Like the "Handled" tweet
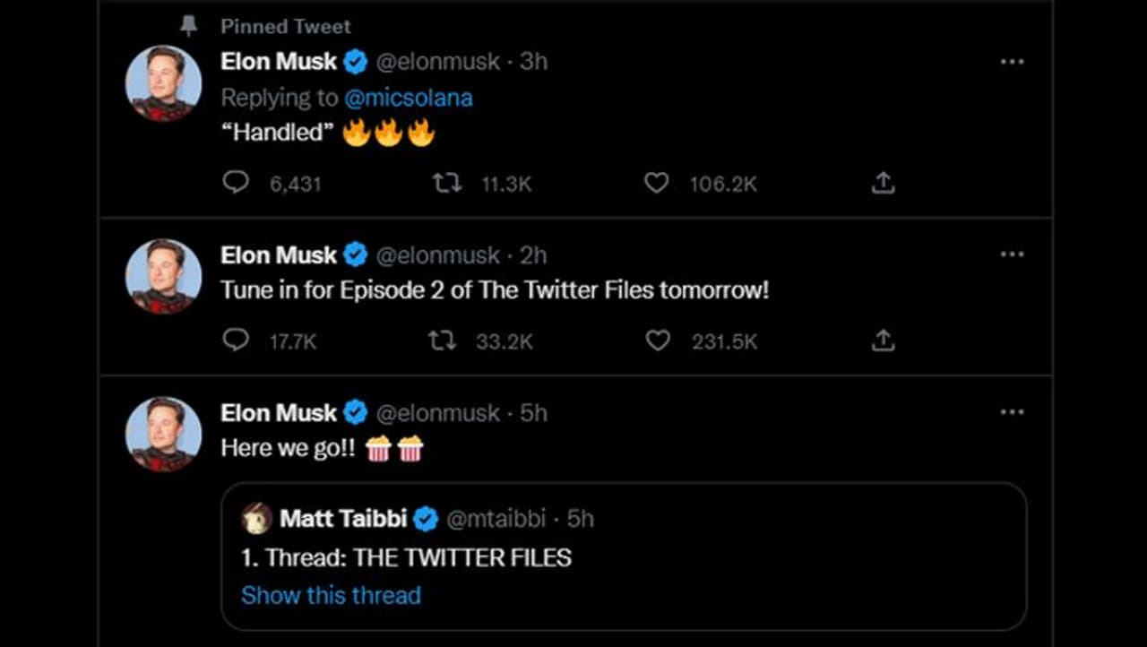 pos(657,183)
